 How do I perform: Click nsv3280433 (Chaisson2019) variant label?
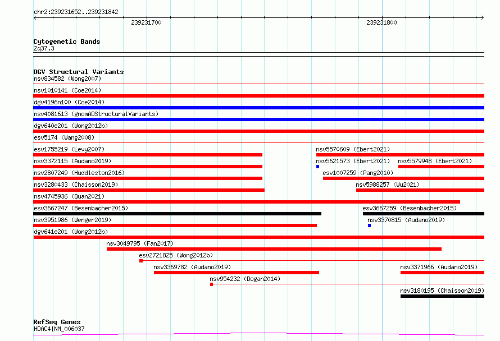click(x=76, y=185)
